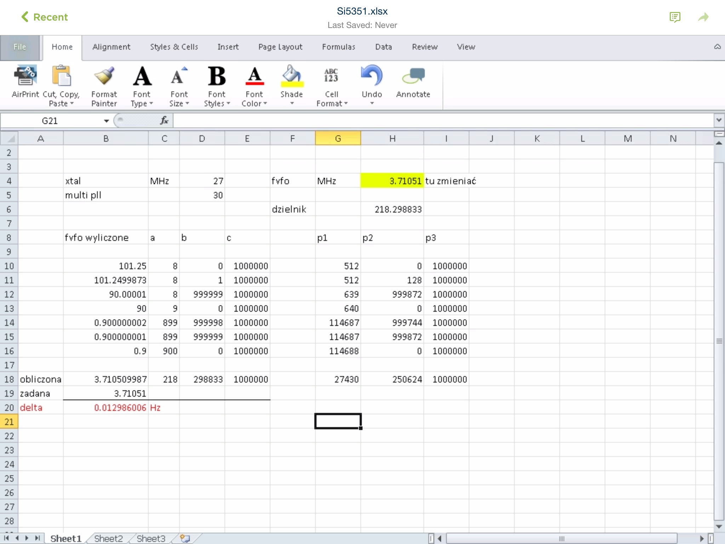The image size is (725, 544).
Task: Switch to the Formulas ribbon tab
Action: pos(338,47)
